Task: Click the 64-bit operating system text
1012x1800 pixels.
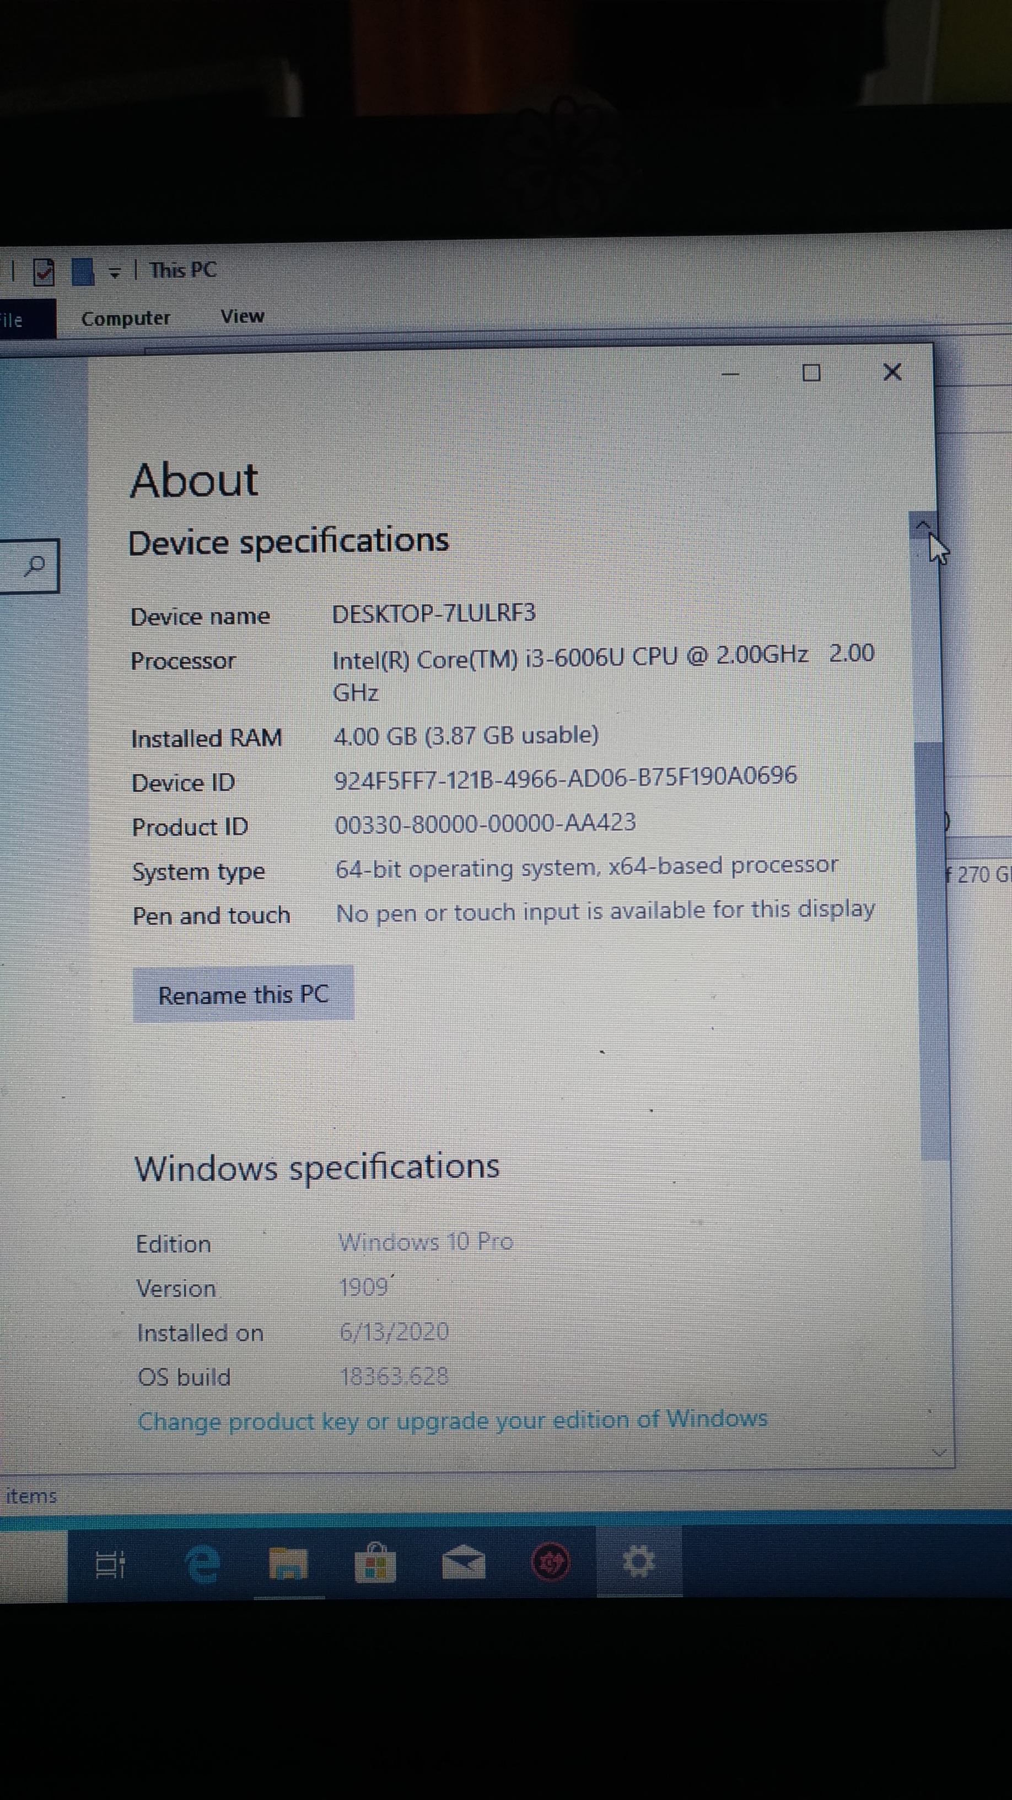Action: click(x=586, y=866)
